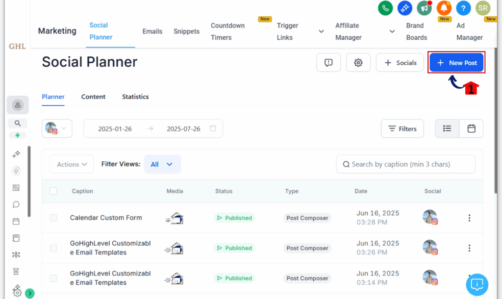Viewport: 502px width, 299px height.
Task: Open the green phone dialer icon
Action: coord(385,8)
